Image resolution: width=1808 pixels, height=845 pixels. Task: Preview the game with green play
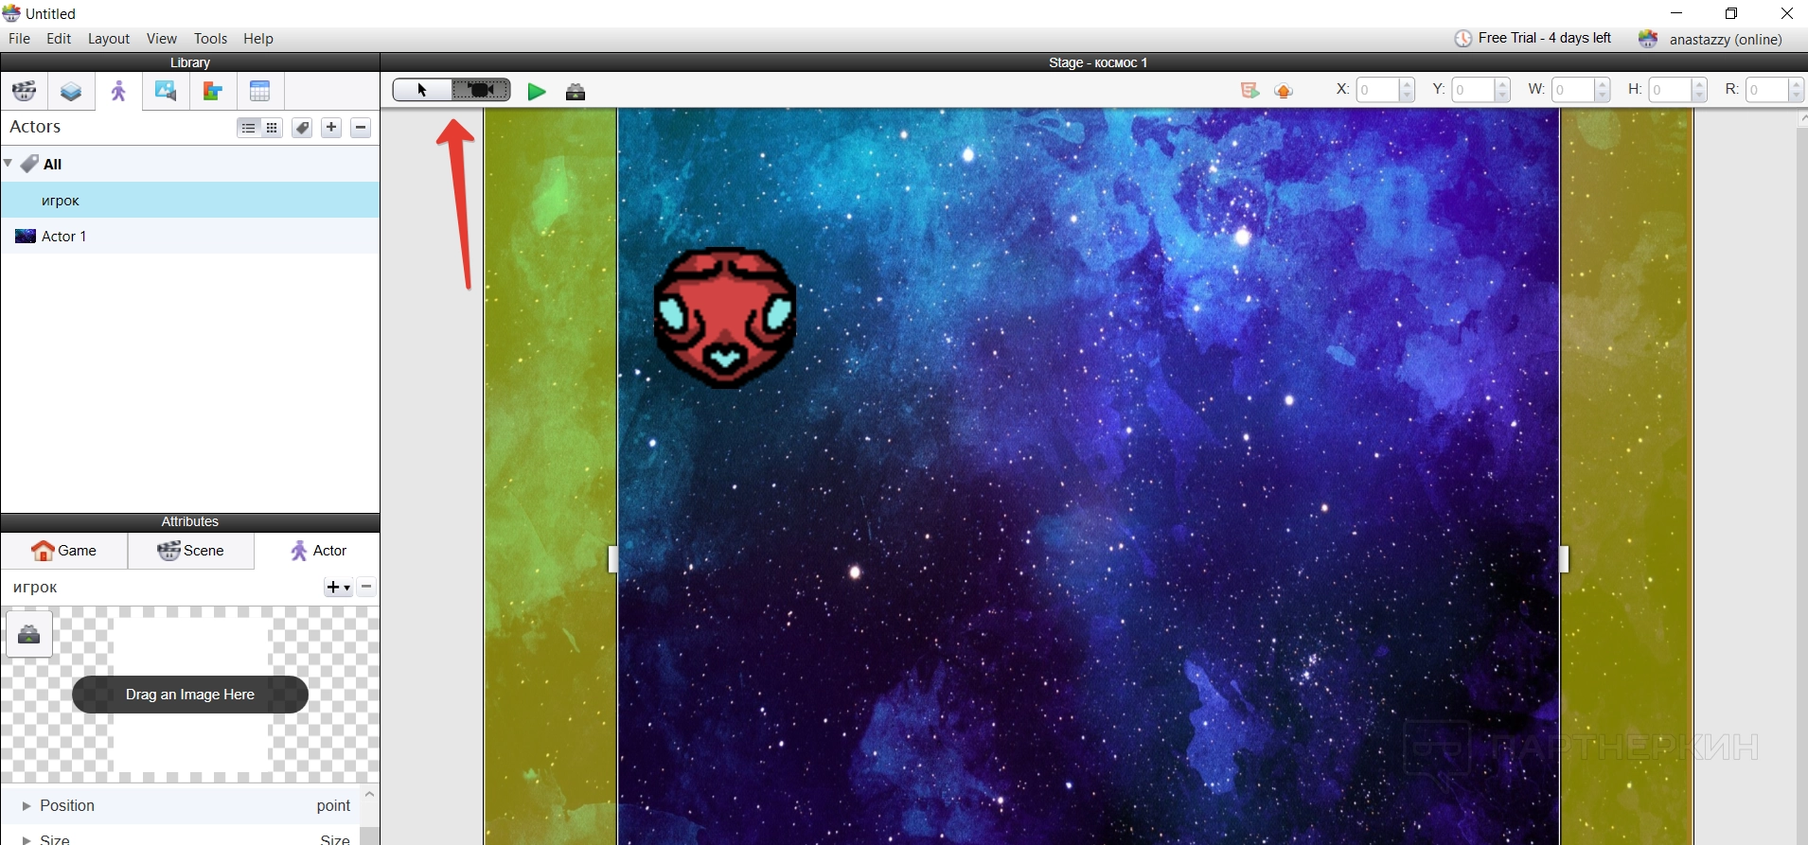537,92
